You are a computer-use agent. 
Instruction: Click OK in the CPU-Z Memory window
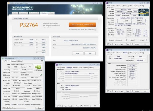coord(145,91)
